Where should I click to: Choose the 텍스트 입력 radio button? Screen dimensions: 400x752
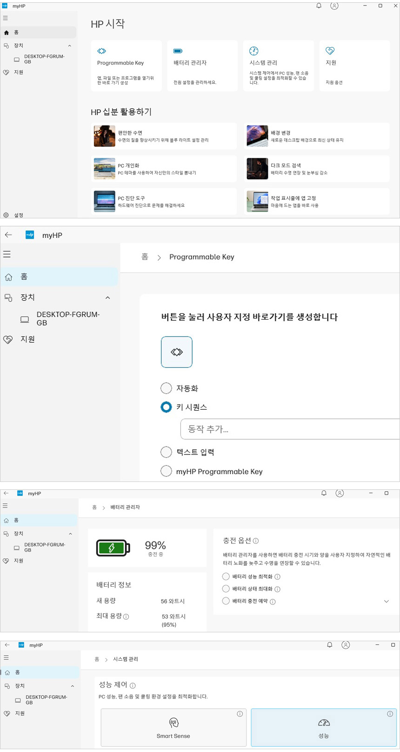pyautogui.click(x=166, y=452)
